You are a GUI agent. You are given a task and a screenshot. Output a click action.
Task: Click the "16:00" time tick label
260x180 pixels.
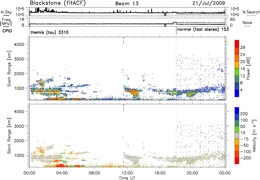tap(160, 173)
